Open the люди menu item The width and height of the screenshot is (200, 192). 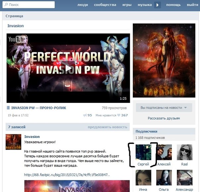[x=83, y=5]
